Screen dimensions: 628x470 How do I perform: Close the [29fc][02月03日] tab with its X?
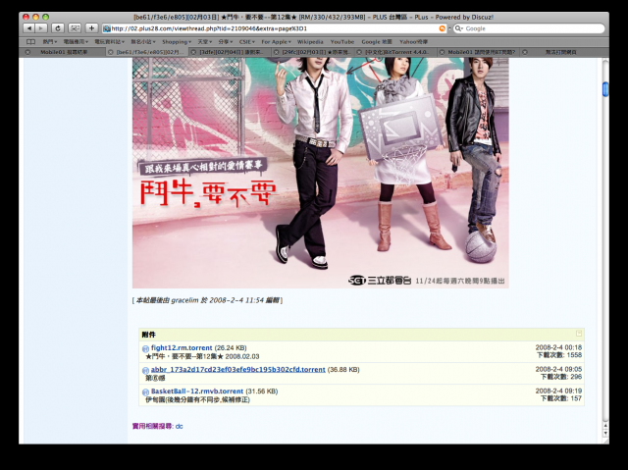276,52
